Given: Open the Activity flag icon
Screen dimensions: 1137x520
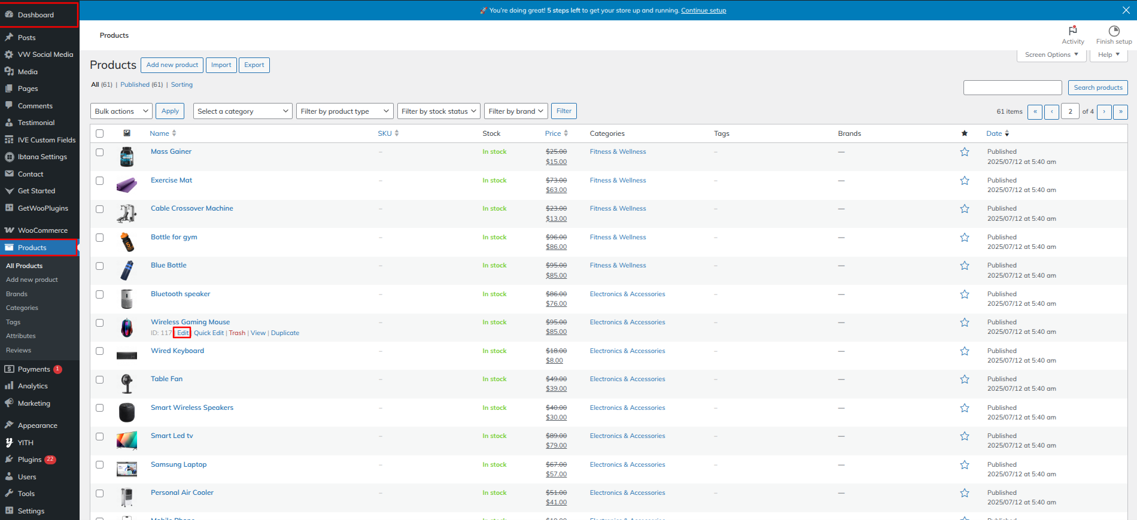Looking at the screenshot, I should pos(1072,31).
